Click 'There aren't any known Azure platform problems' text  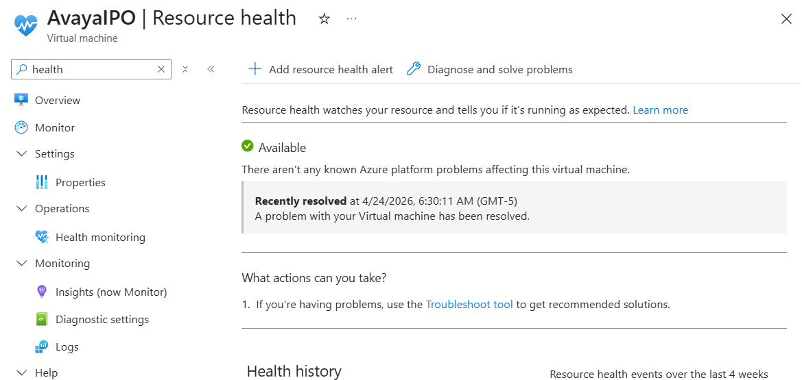pos(435,169)
